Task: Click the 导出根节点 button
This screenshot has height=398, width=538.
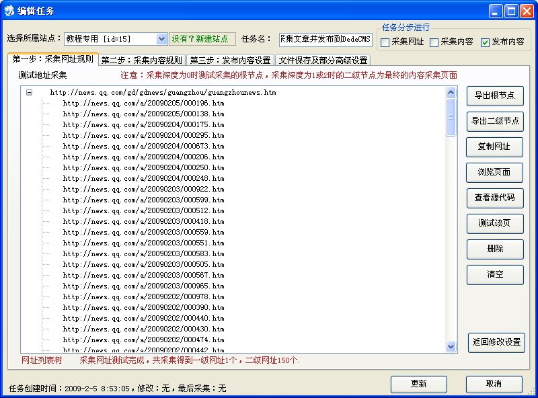Action: point(495,95)
